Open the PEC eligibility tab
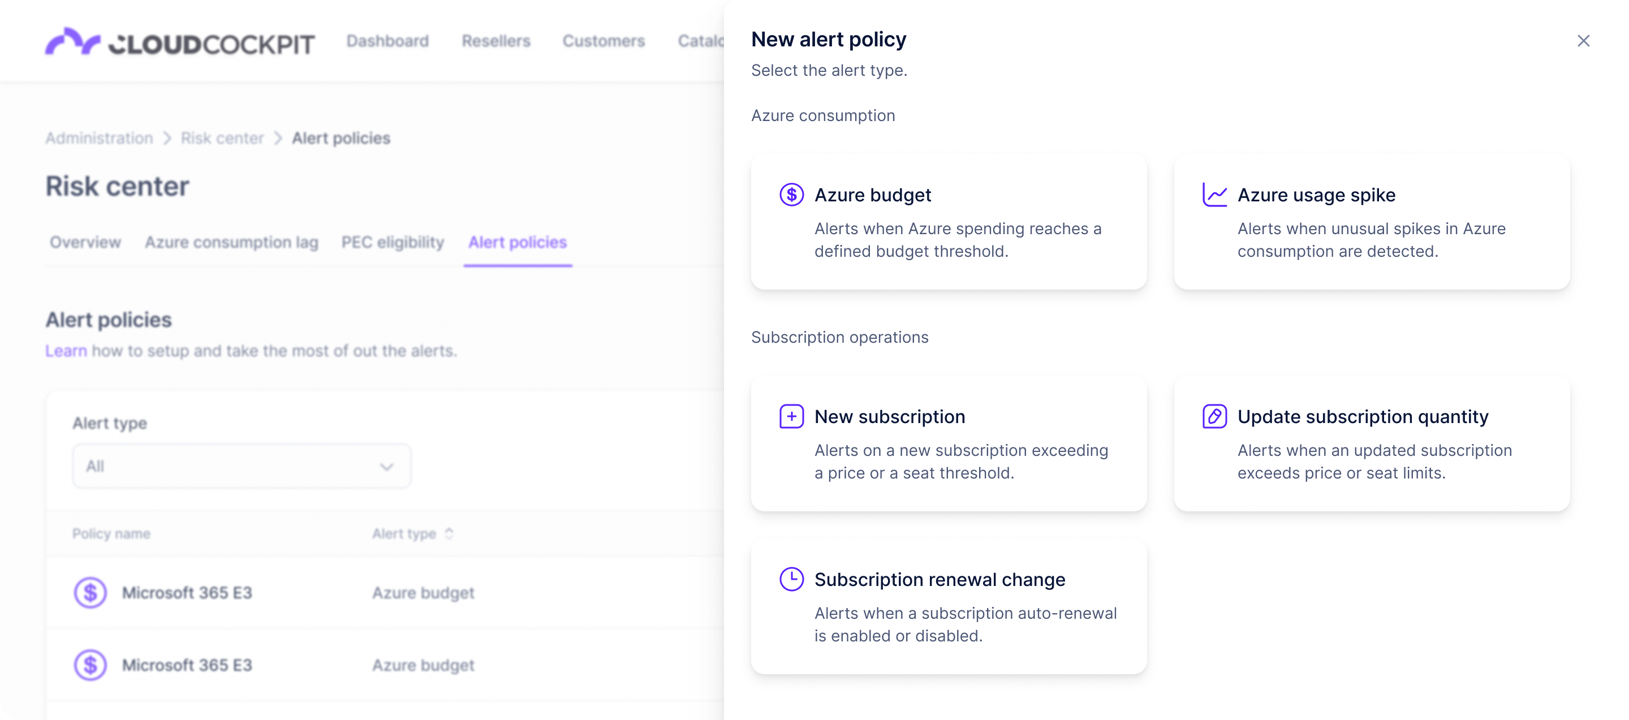This screenshot has height=720, width=1629. tap(393, 243)
